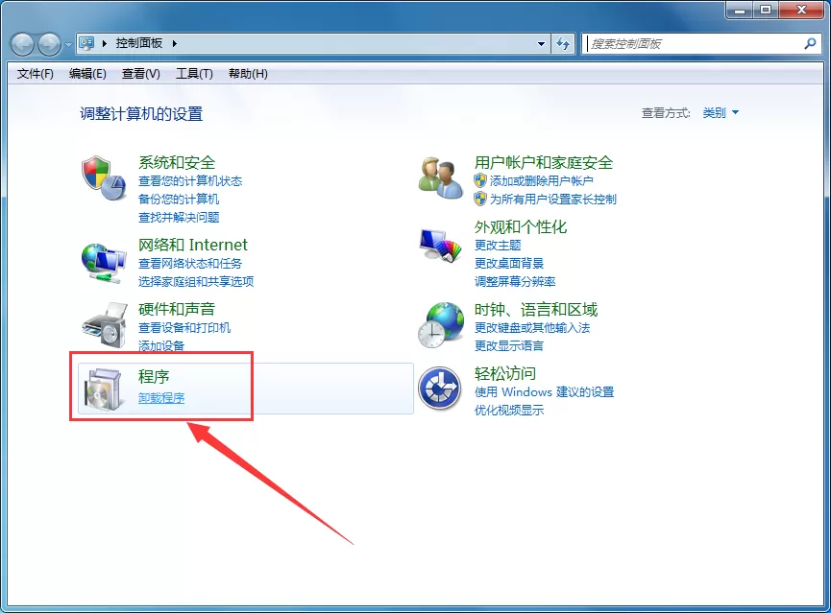The height and width of the screenshot is (613, 831).
Task: Open the 网络和 Internet heading
Action: pyautogui.click(x=193, y=245)
